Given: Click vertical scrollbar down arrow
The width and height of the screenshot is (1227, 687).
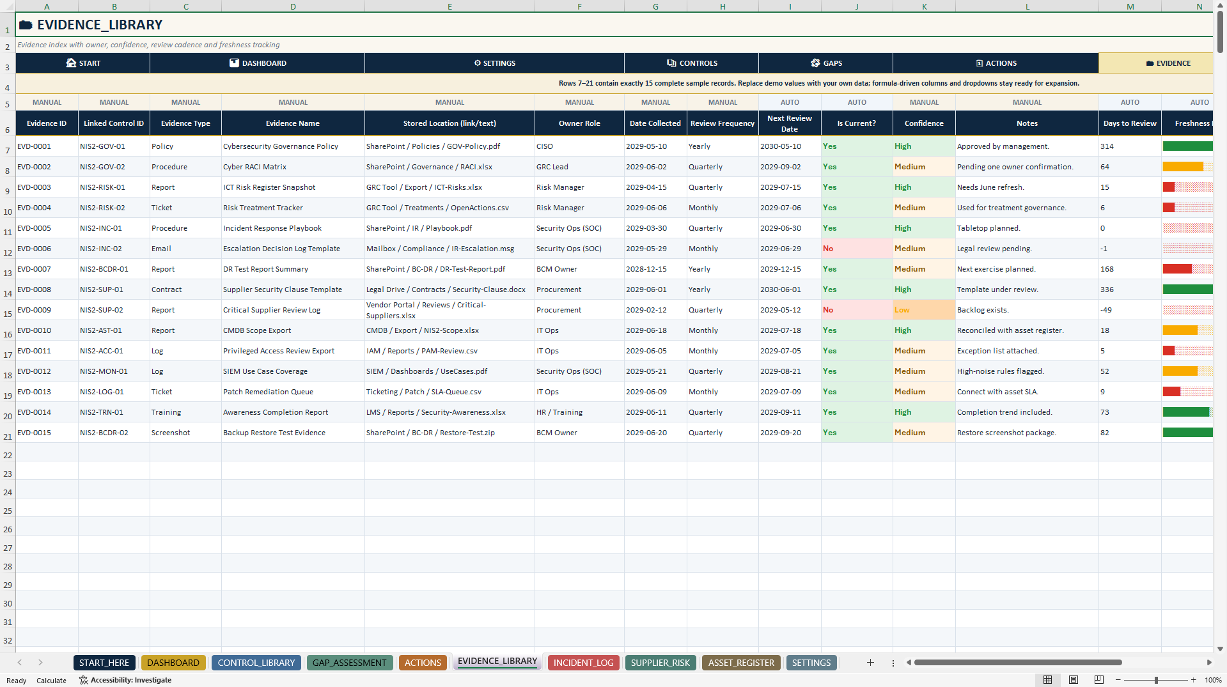Looking at the screenshot, I should 1220,649.
